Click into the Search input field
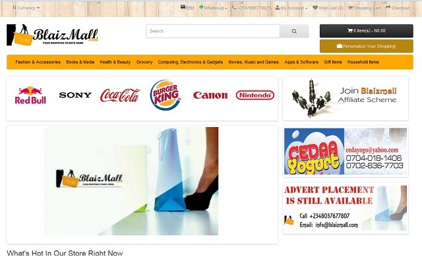This screenshot has height=280, width=422. pyautogui.click(x=213, y=31)
